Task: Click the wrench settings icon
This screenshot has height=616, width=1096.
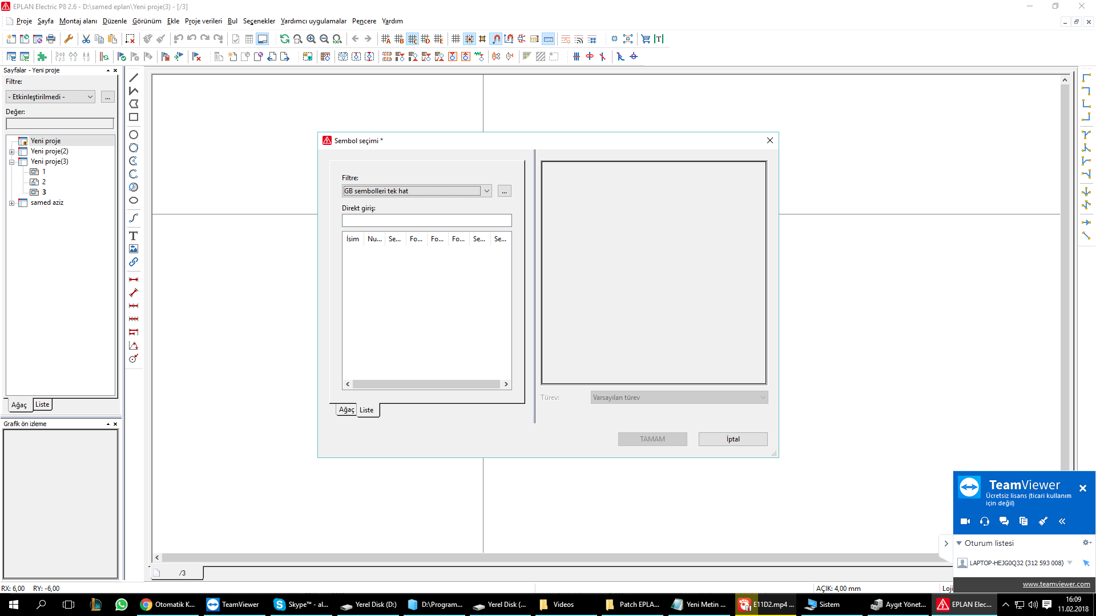Action: (68, 39)
